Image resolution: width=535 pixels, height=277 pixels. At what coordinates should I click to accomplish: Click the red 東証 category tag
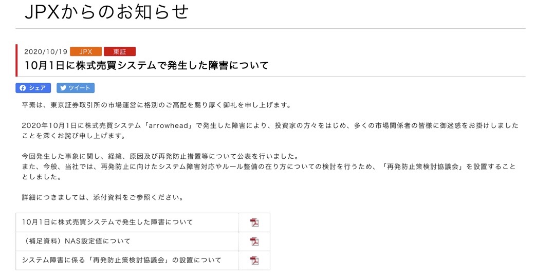click(120, 51)
